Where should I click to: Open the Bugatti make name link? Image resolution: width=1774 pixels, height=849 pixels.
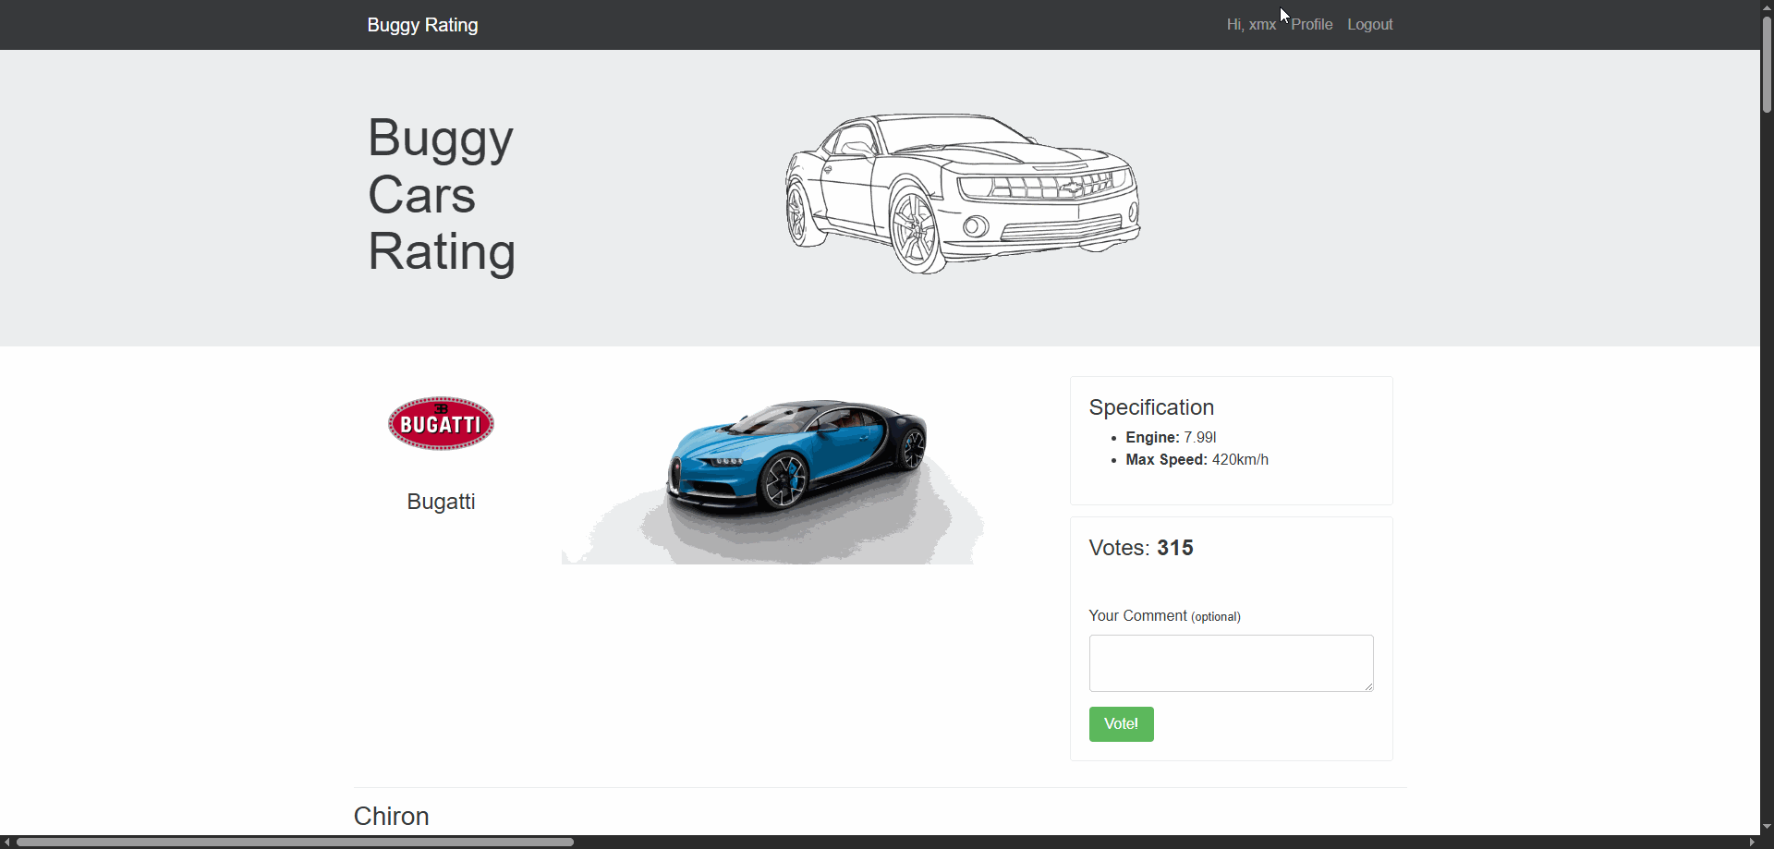[441, 502]
